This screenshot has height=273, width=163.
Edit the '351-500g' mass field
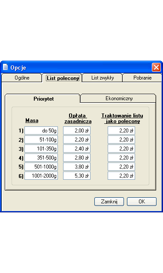[41, 158]
